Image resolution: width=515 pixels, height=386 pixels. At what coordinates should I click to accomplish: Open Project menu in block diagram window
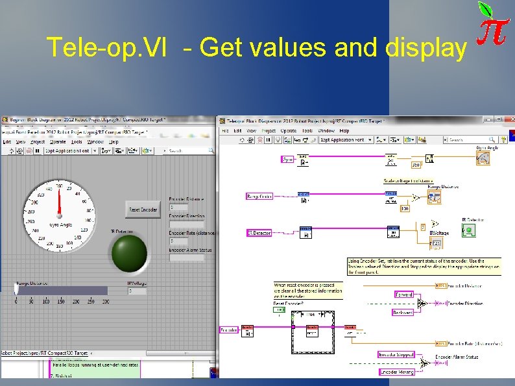click(x=269, y=131)
